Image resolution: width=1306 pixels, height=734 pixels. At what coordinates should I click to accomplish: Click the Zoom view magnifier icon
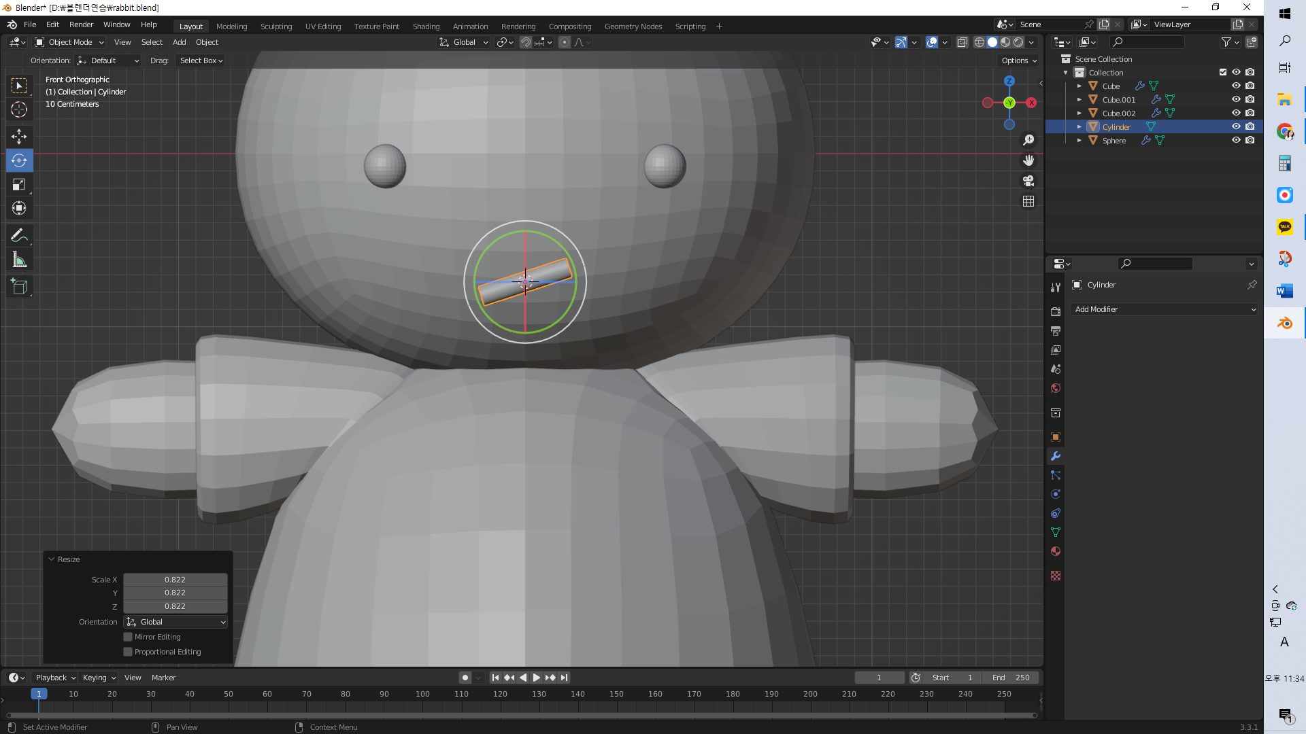(1028, 140)
